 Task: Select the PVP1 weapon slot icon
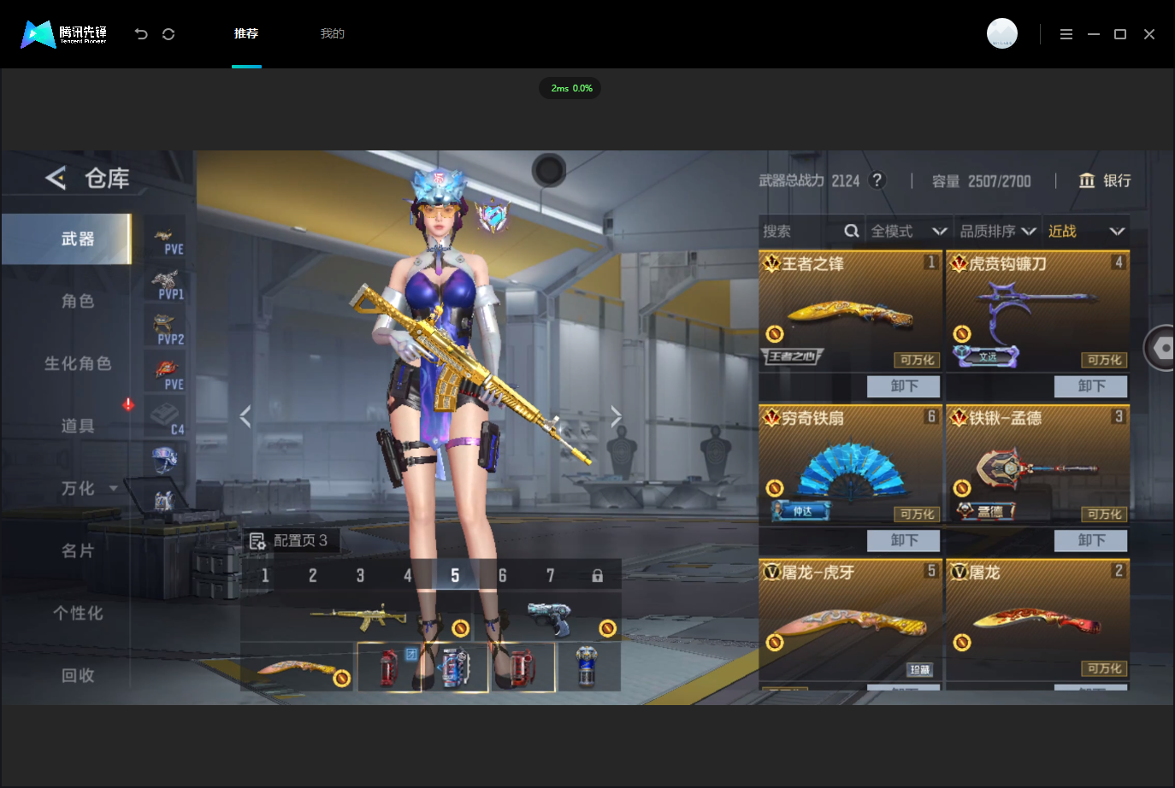click(166, 285)
